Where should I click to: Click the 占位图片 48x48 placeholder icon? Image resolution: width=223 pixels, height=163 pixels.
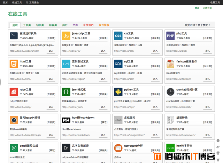pos(118,120)
